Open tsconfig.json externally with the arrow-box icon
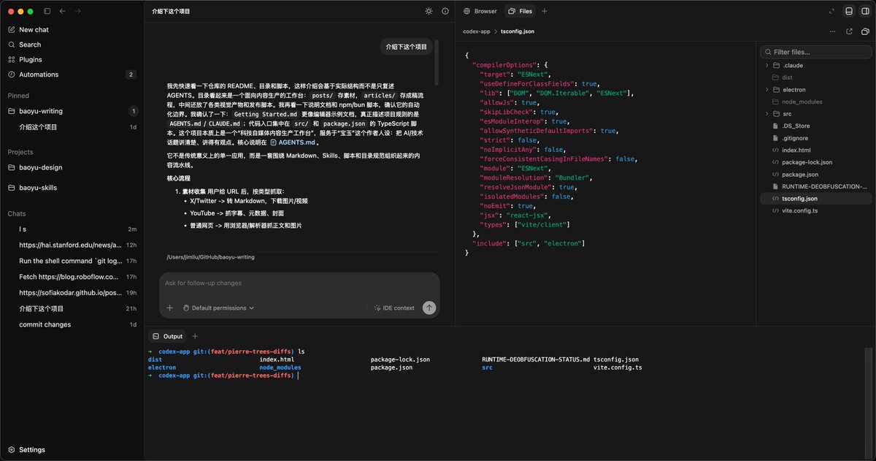Screen dimensions: 876x461 (x=849, y=31)
